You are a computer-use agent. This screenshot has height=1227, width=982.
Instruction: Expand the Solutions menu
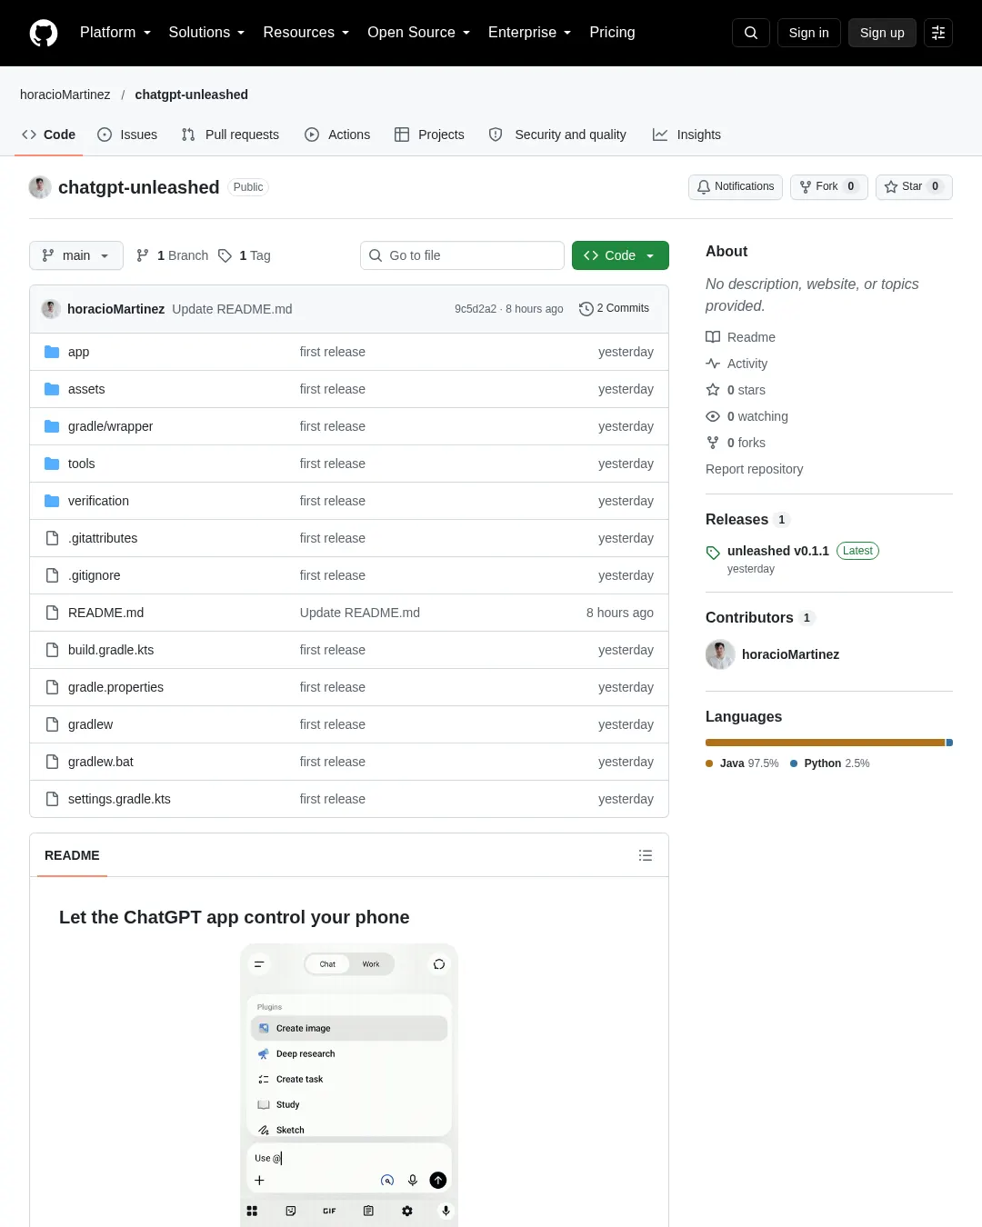(x=206, y=33)
